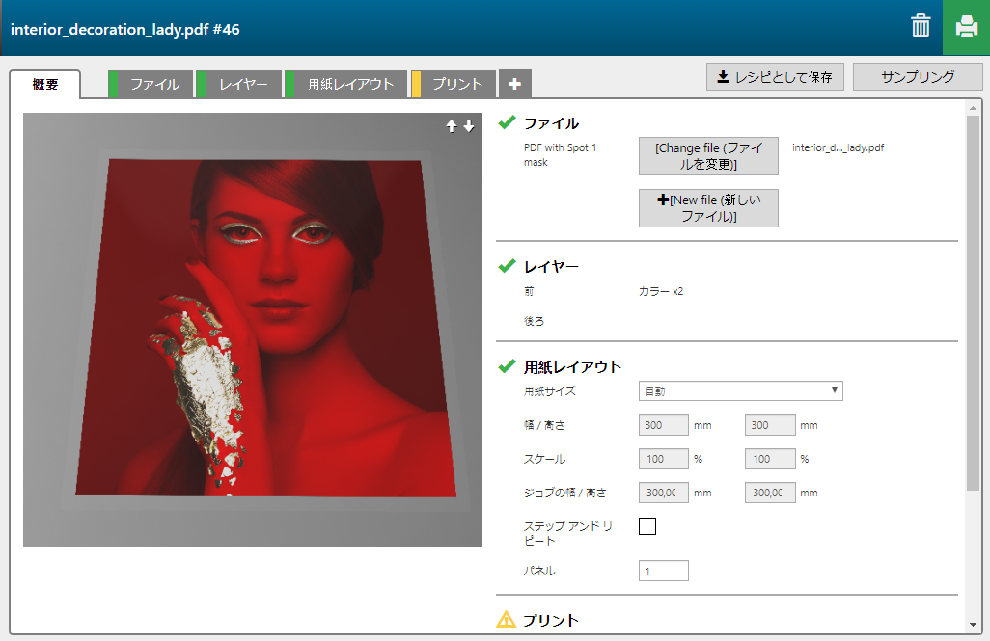This screenshot has width=990, height=641.
Task: Click the New file (新しいファイル) button
Action: pyautogui.click(x=708, y=208)
